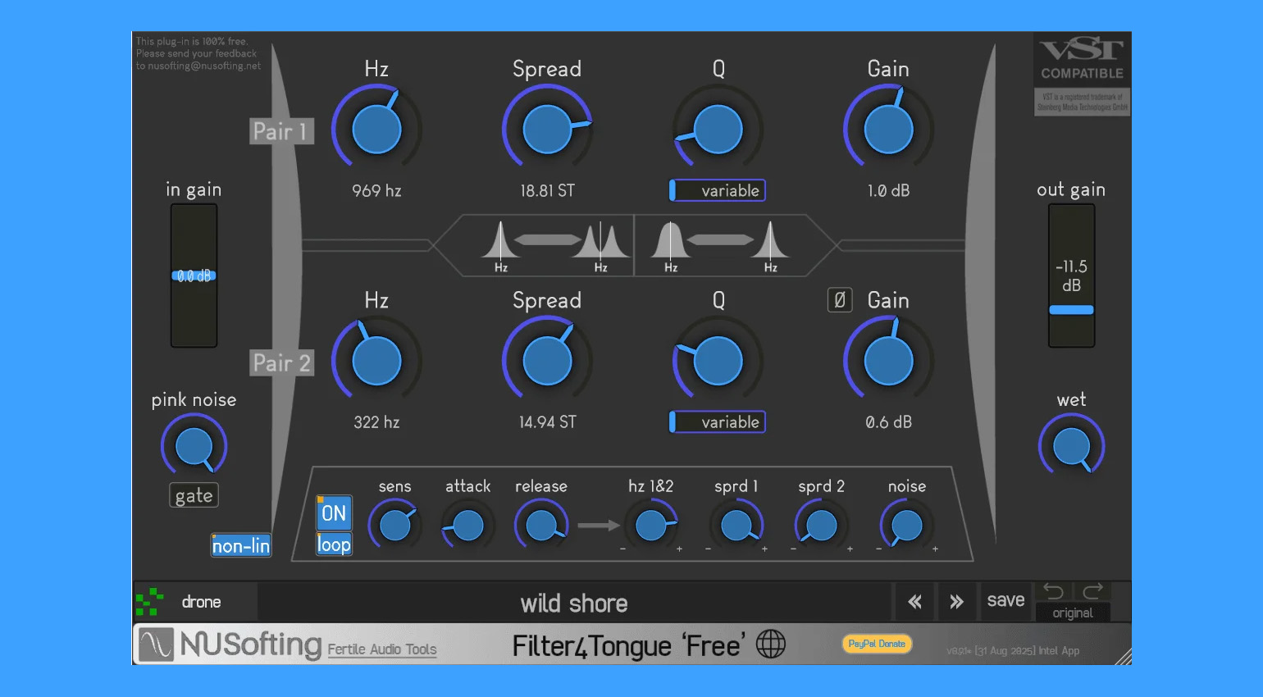Save the current preset
The image size is (1263, 697).
1005,601
